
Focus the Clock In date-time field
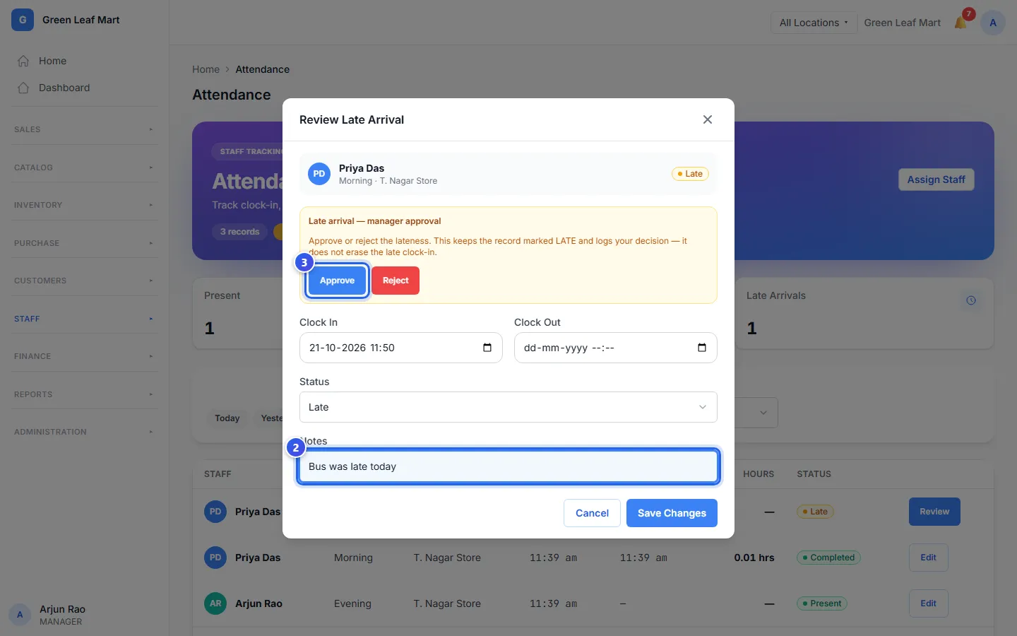click(x=401, y=348)
